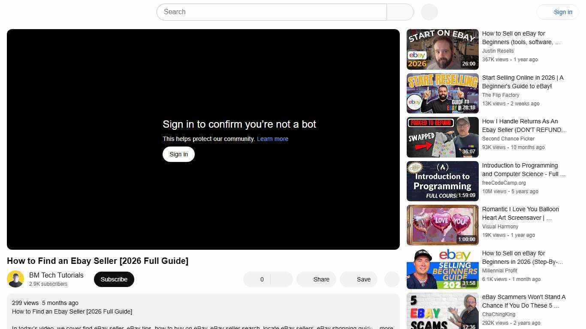Click the search magnifier button
The image size is (586, 329).
pyautogui.click(x=399, y=12)
